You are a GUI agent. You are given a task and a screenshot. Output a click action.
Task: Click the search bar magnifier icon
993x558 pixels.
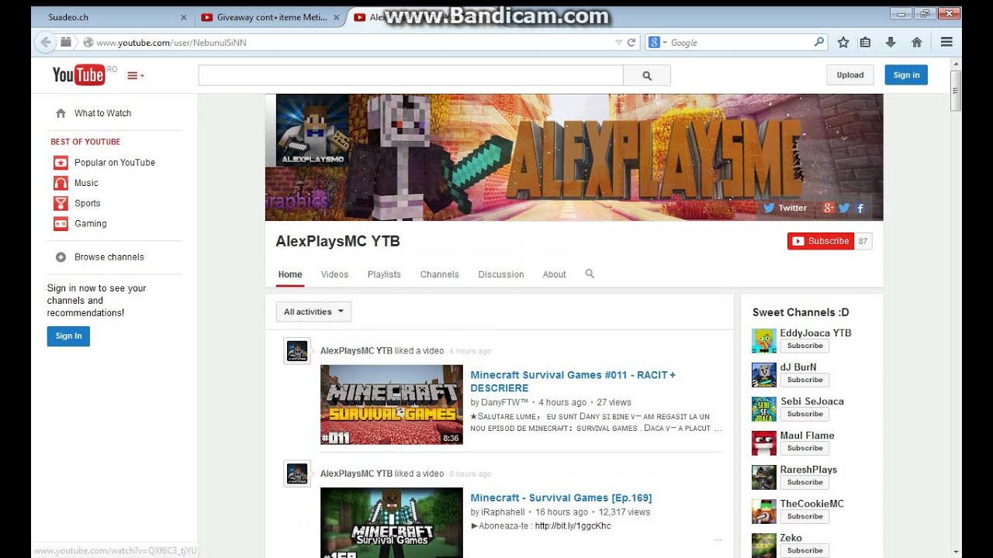pyautogui.click(x=818, y=43)
